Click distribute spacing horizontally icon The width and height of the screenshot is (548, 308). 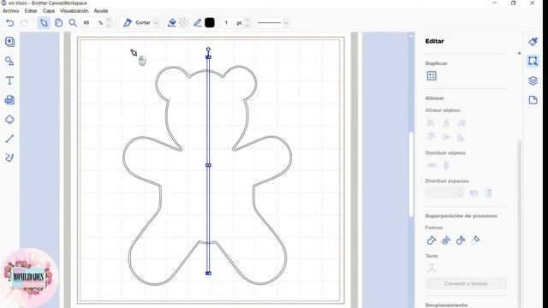point(474,193)
